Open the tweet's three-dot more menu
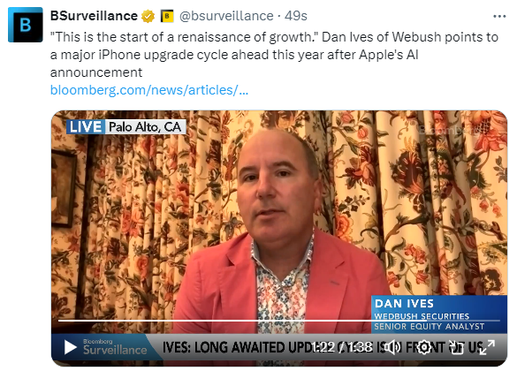This screenshot has width=517, height=371. (x=499, y=16)
